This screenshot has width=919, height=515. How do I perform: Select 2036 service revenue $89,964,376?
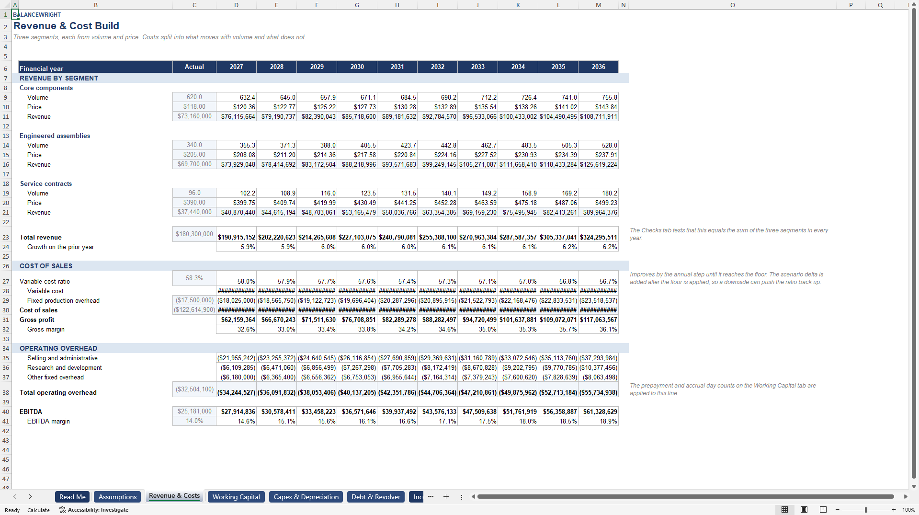pyautogui.click(x=598, y=212)
